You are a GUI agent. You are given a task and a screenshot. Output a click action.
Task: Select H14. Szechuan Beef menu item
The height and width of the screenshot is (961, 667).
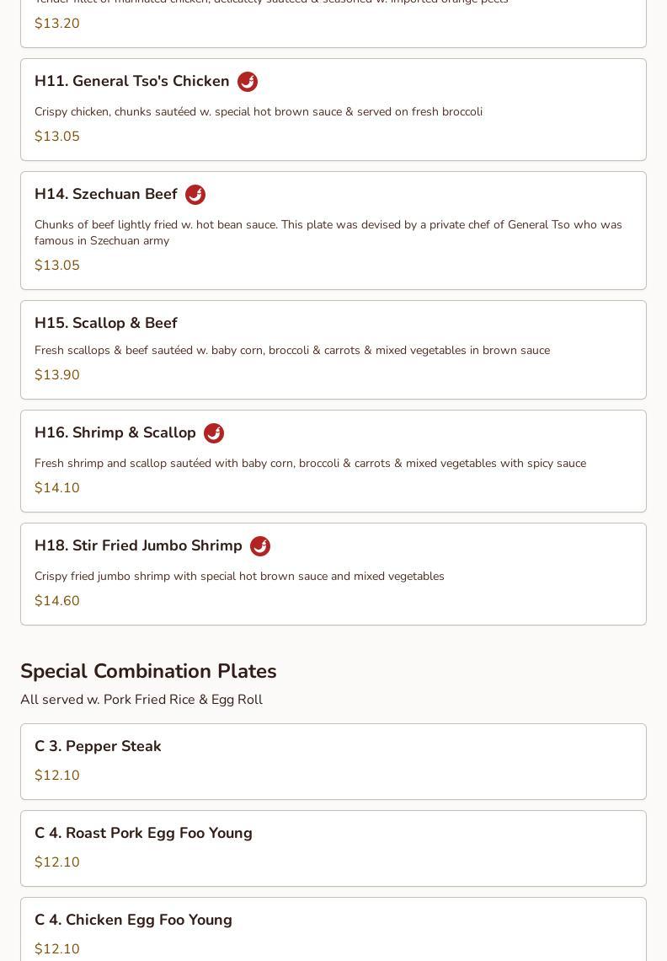333,230
